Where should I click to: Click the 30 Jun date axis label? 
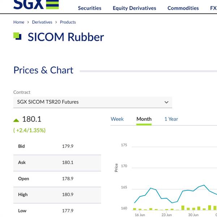point(193,215)
